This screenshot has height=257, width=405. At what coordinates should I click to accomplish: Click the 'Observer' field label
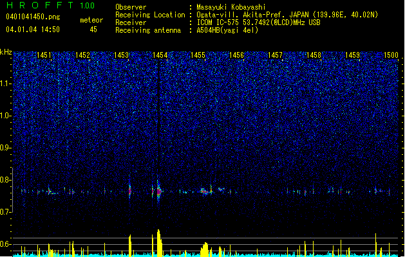131,7
